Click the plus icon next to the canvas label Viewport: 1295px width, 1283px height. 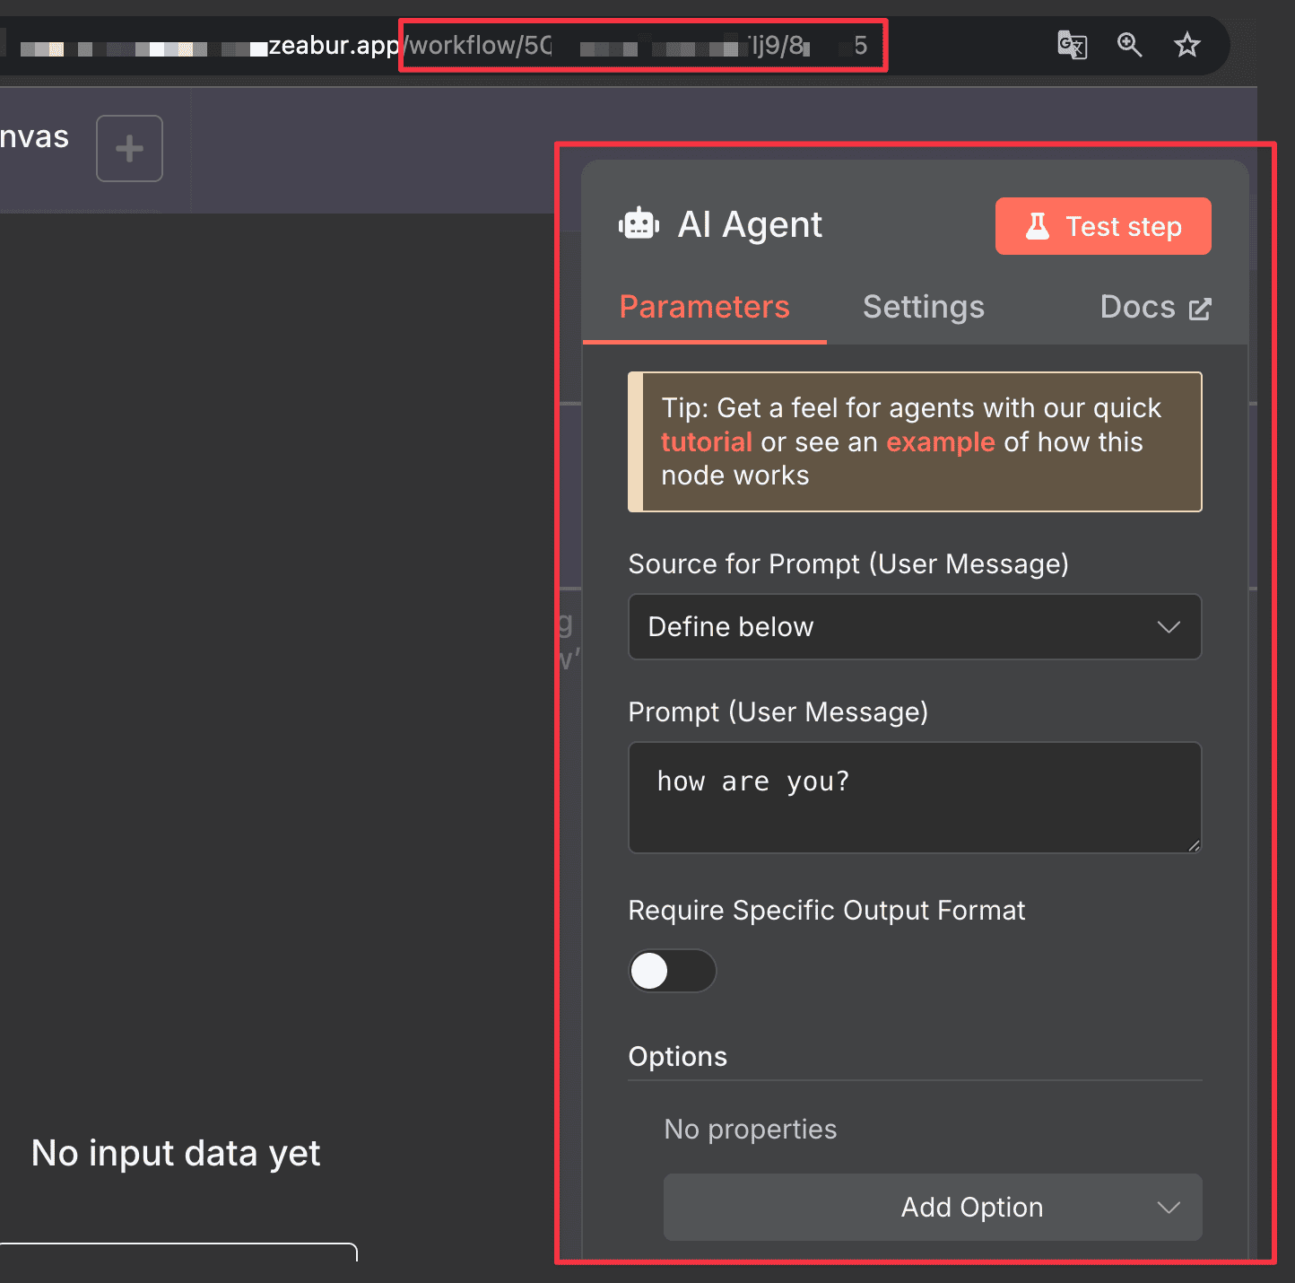click(128, 148)
